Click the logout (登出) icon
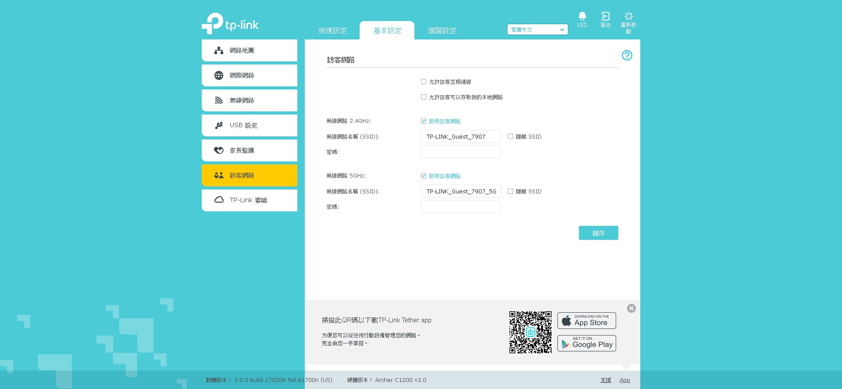The image size is (842, 389). tap(605, 16)
